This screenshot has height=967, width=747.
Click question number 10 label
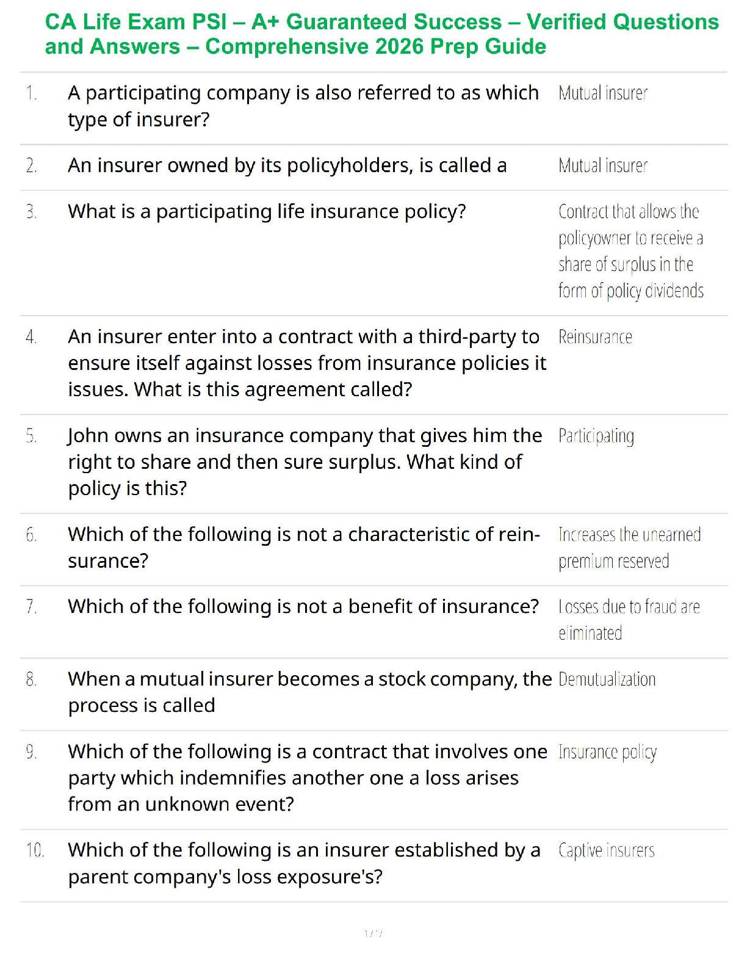(x=35, y=850)
